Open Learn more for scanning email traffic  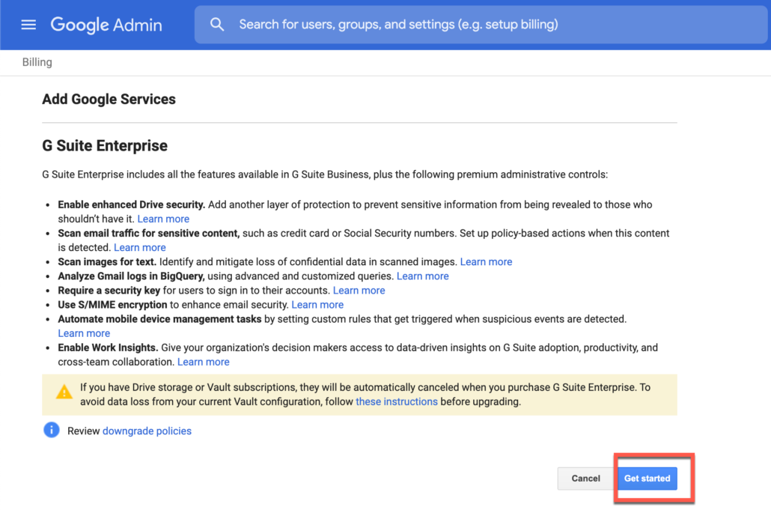tap(140, 247)
